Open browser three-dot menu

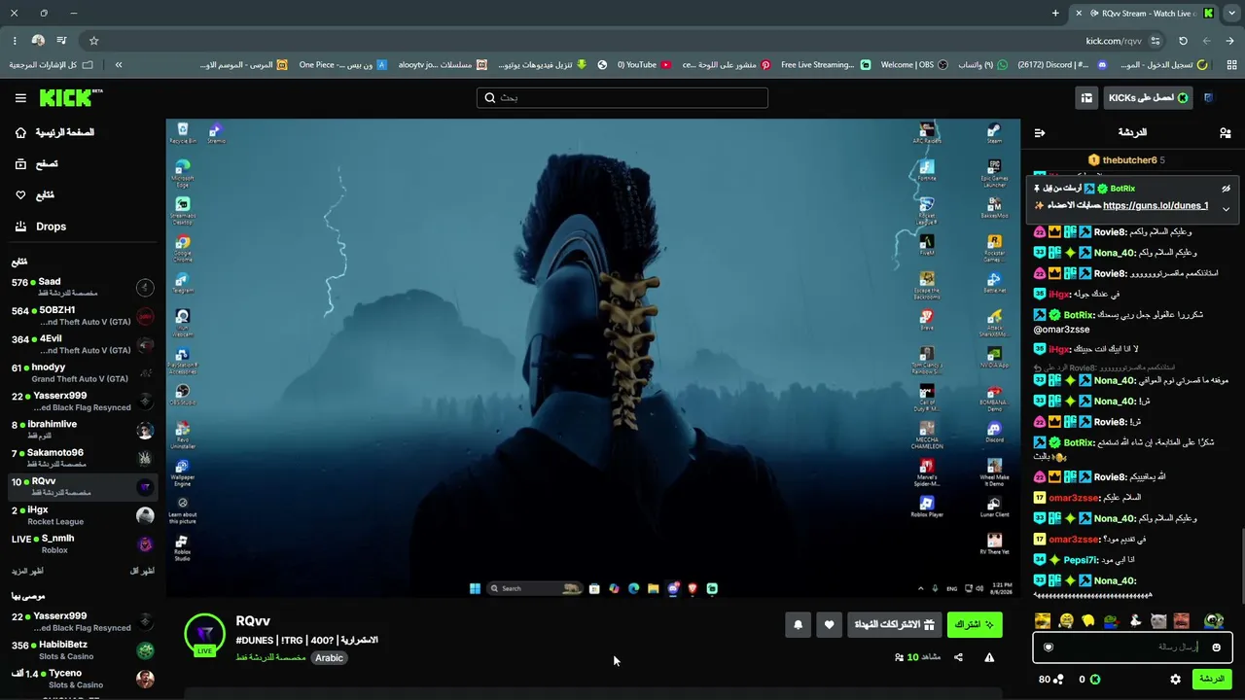click(x=15, y=41)
